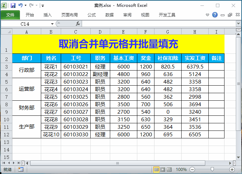The width and height of the screenshot is (242, 174).
Task: Open Customize Quick Access Toolbar dropdown
Action: [42, 6]
